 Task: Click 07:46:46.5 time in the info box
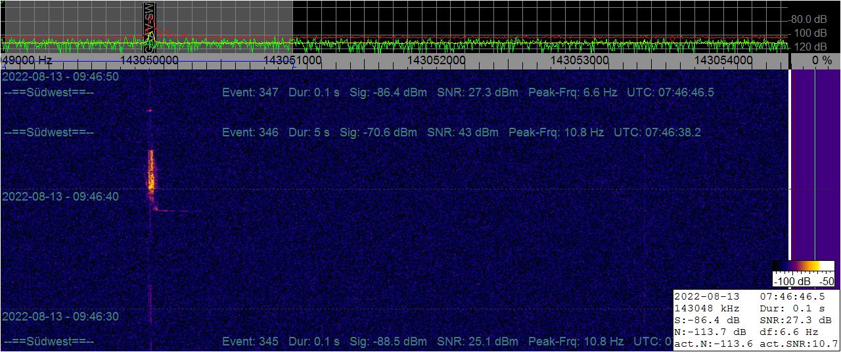click(792, 296)
